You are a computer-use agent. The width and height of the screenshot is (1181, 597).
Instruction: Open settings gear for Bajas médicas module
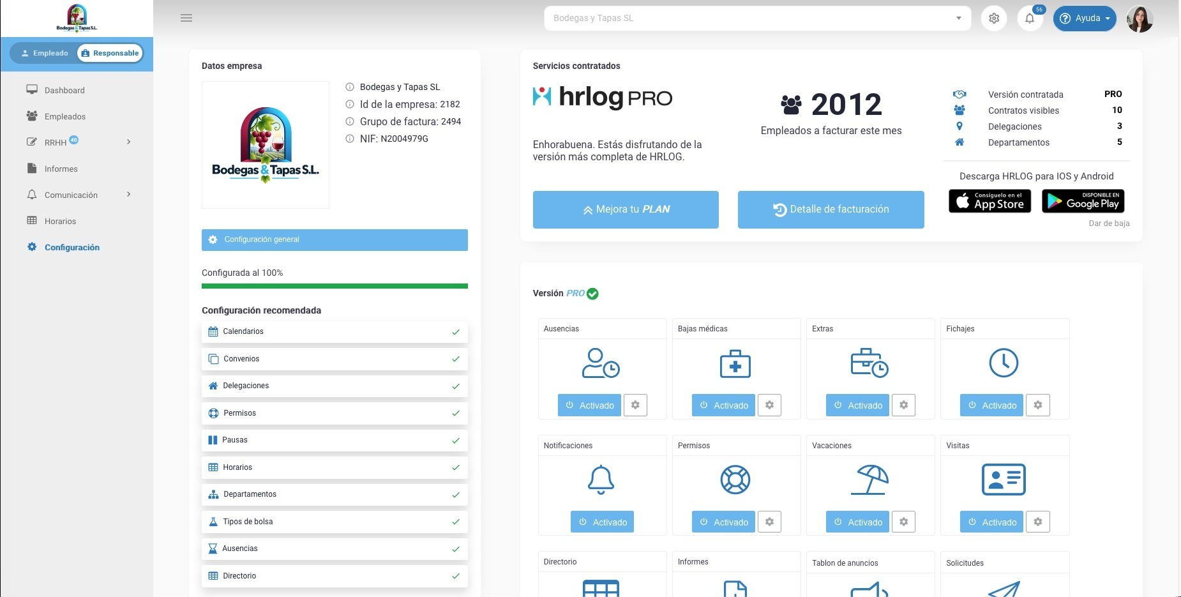click(x=769, y=405)
